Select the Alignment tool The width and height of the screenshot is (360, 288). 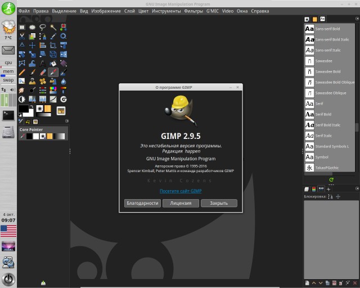pos(43,45)
